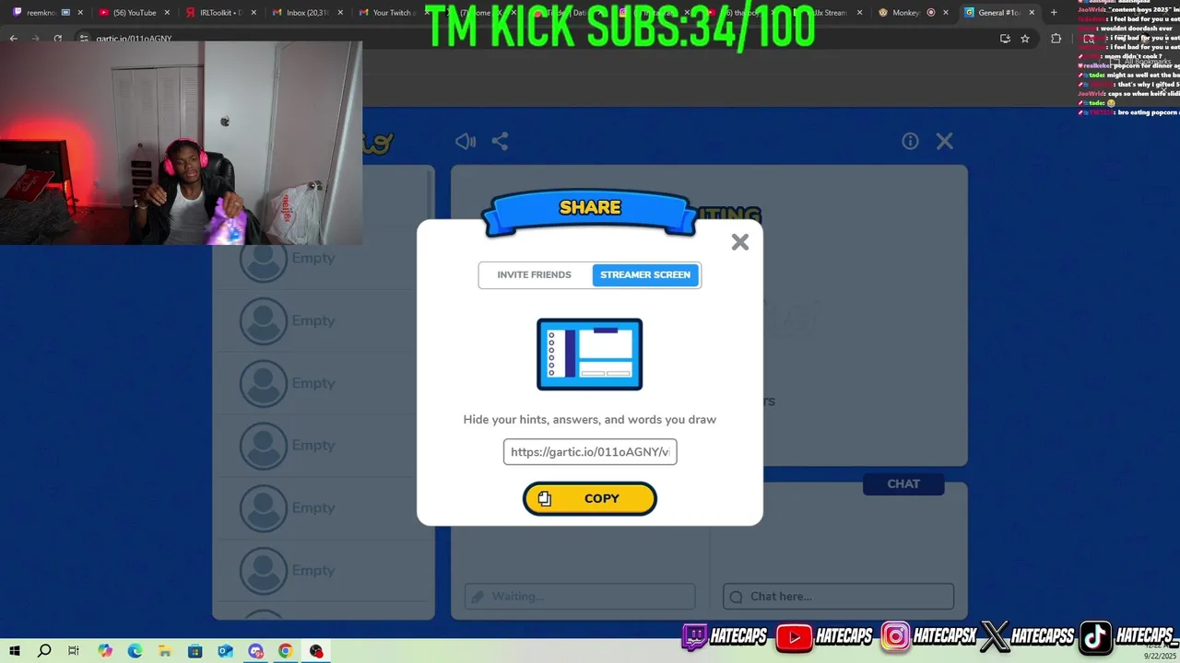Image resolution: width=1180 pixels, height=663 pixels.
Task: Click the second Empty player slot avatar
Action: 264,320
